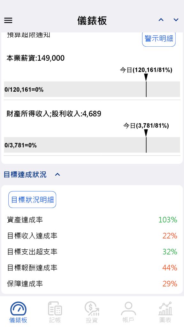The height and width of the screenshot is (327, 184).
Task: Select the 目標報酬達成率 44% row
Action: (x=92, y=268)
